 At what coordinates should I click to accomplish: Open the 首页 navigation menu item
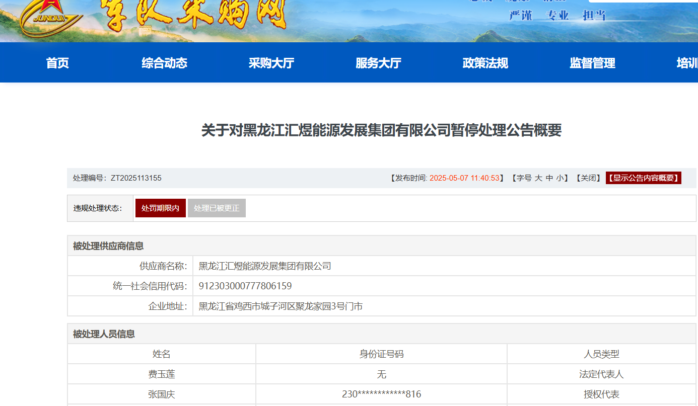click(x=57, y=63)
